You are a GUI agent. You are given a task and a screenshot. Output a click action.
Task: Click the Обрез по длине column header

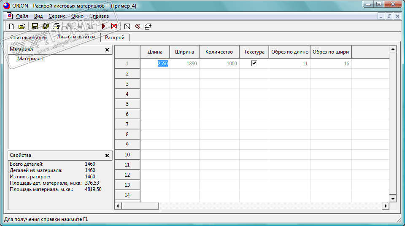point(289,52)
